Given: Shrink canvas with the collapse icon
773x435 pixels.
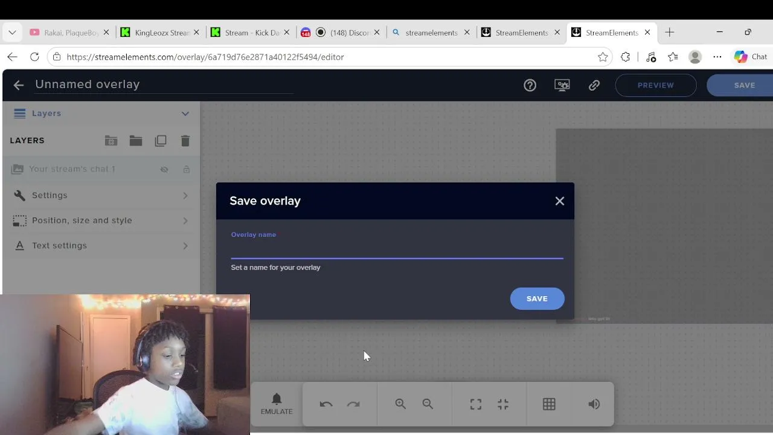Looking at the screenshot, I should [503, 404].
